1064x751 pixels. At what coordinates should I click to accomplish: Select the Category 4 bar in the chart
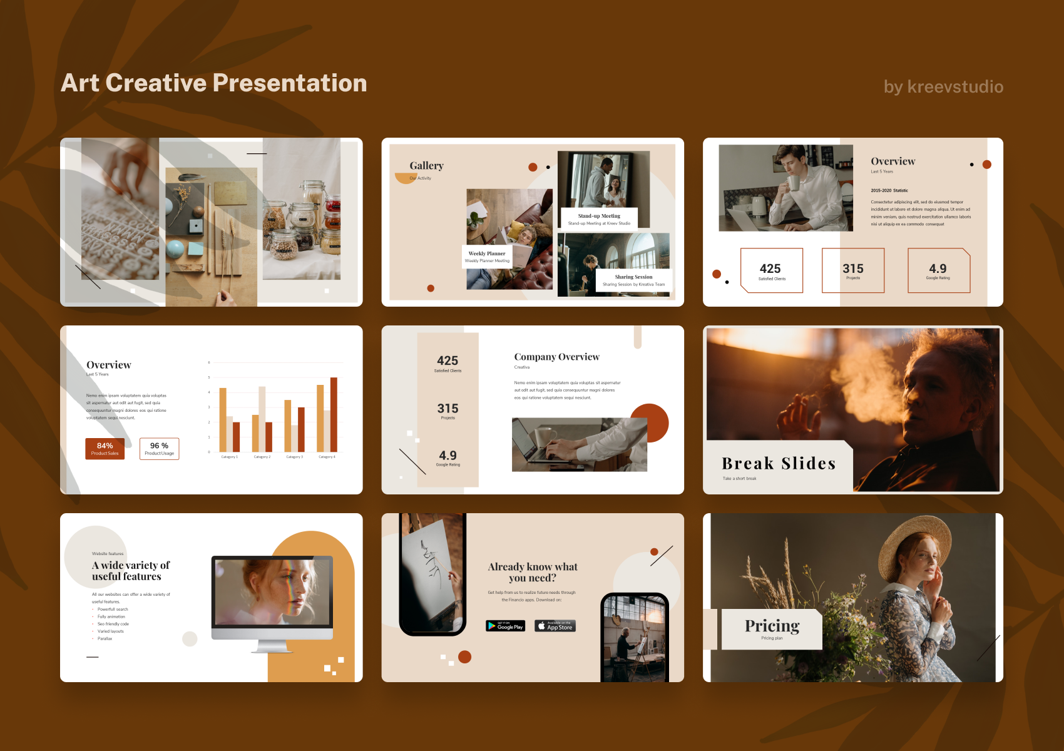coord(327,413)
